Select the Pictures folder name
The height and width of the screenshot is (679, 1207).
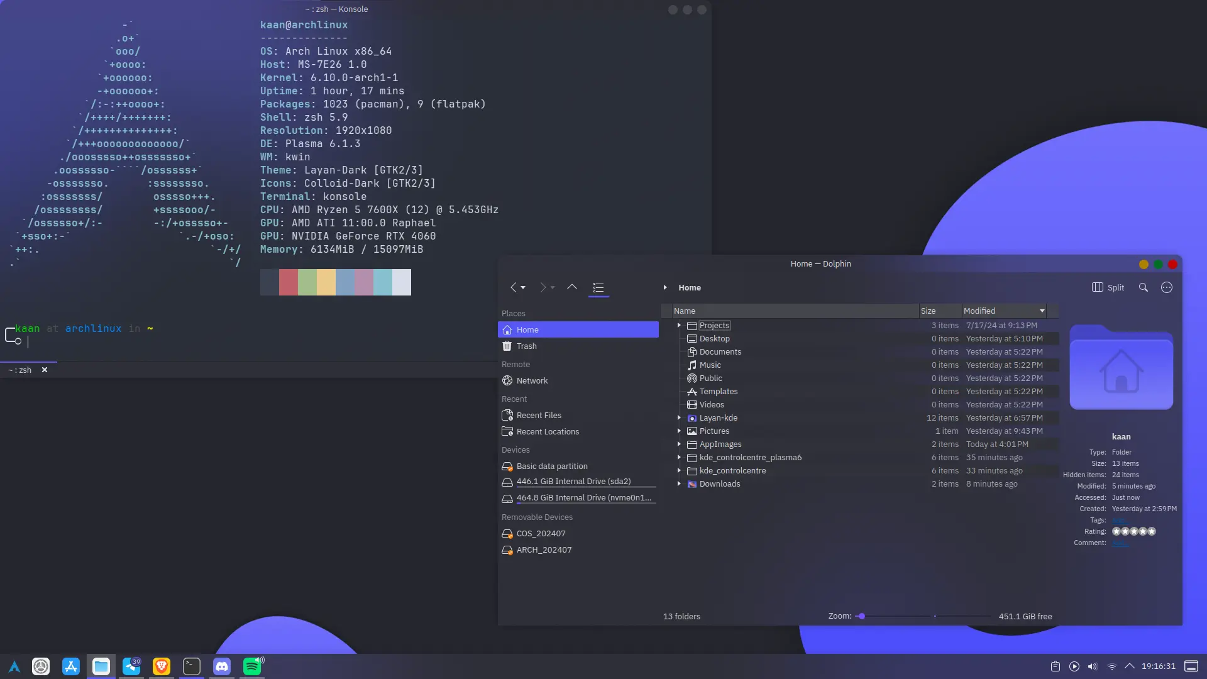pos(715,431)
